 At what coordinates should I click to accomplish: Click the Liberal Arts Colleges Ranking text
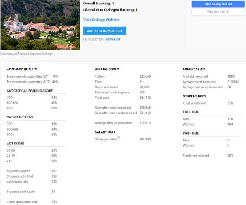110,10
